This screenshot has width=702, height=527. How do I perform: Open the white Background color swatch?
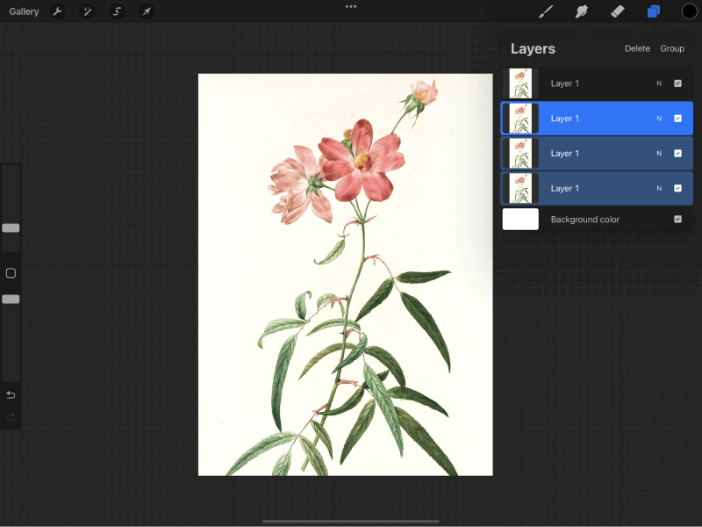(520, 219)
